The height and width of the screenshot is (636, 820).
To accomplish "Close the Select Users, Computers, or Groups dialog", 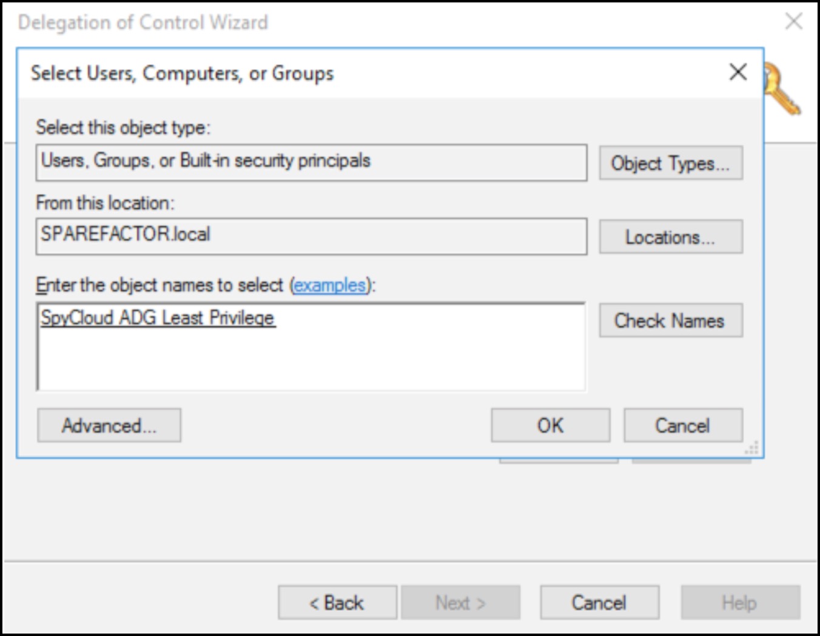I will pos(738,72).
